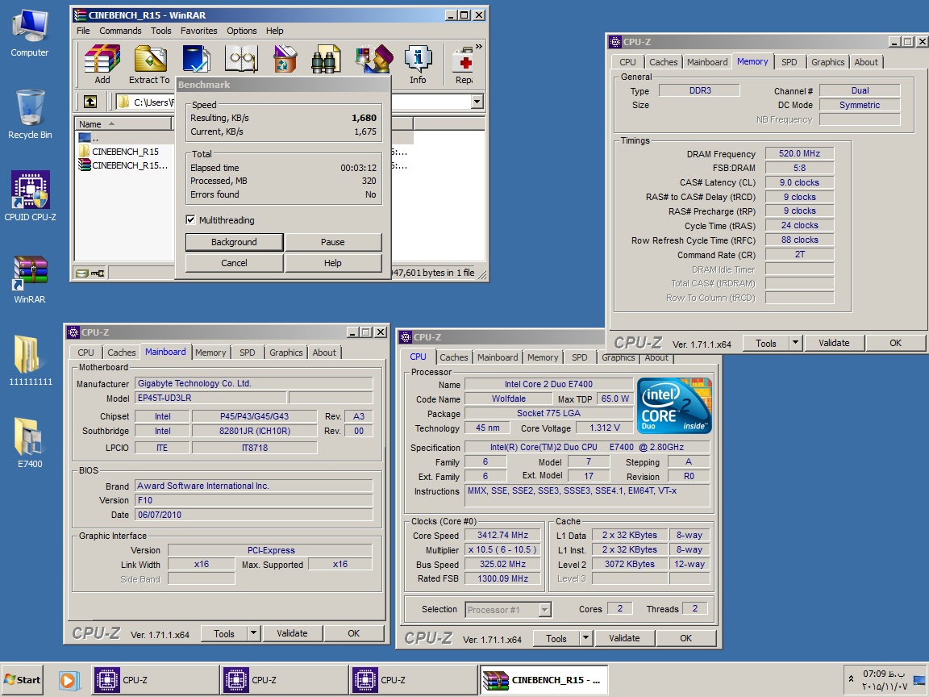This screenshot has height=697, width=929.
Task: Click the Pause button in Benchmark
Action: 333,242
